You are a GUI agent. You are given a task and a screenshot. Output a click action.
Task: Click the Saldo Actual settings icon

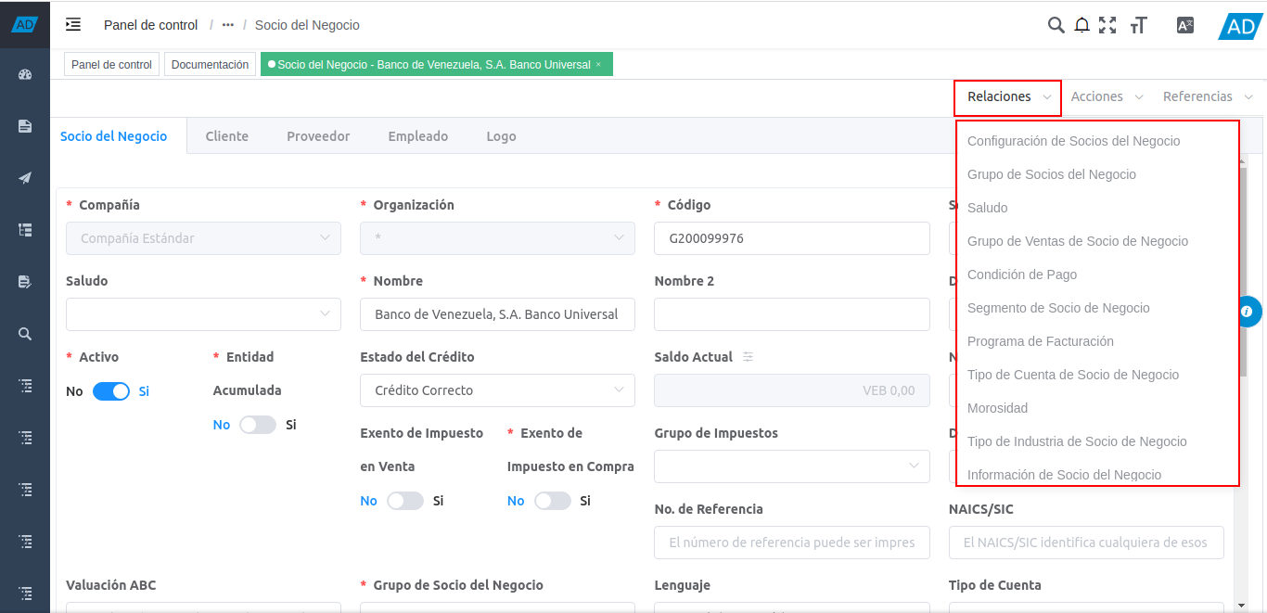tap(749, 357)
